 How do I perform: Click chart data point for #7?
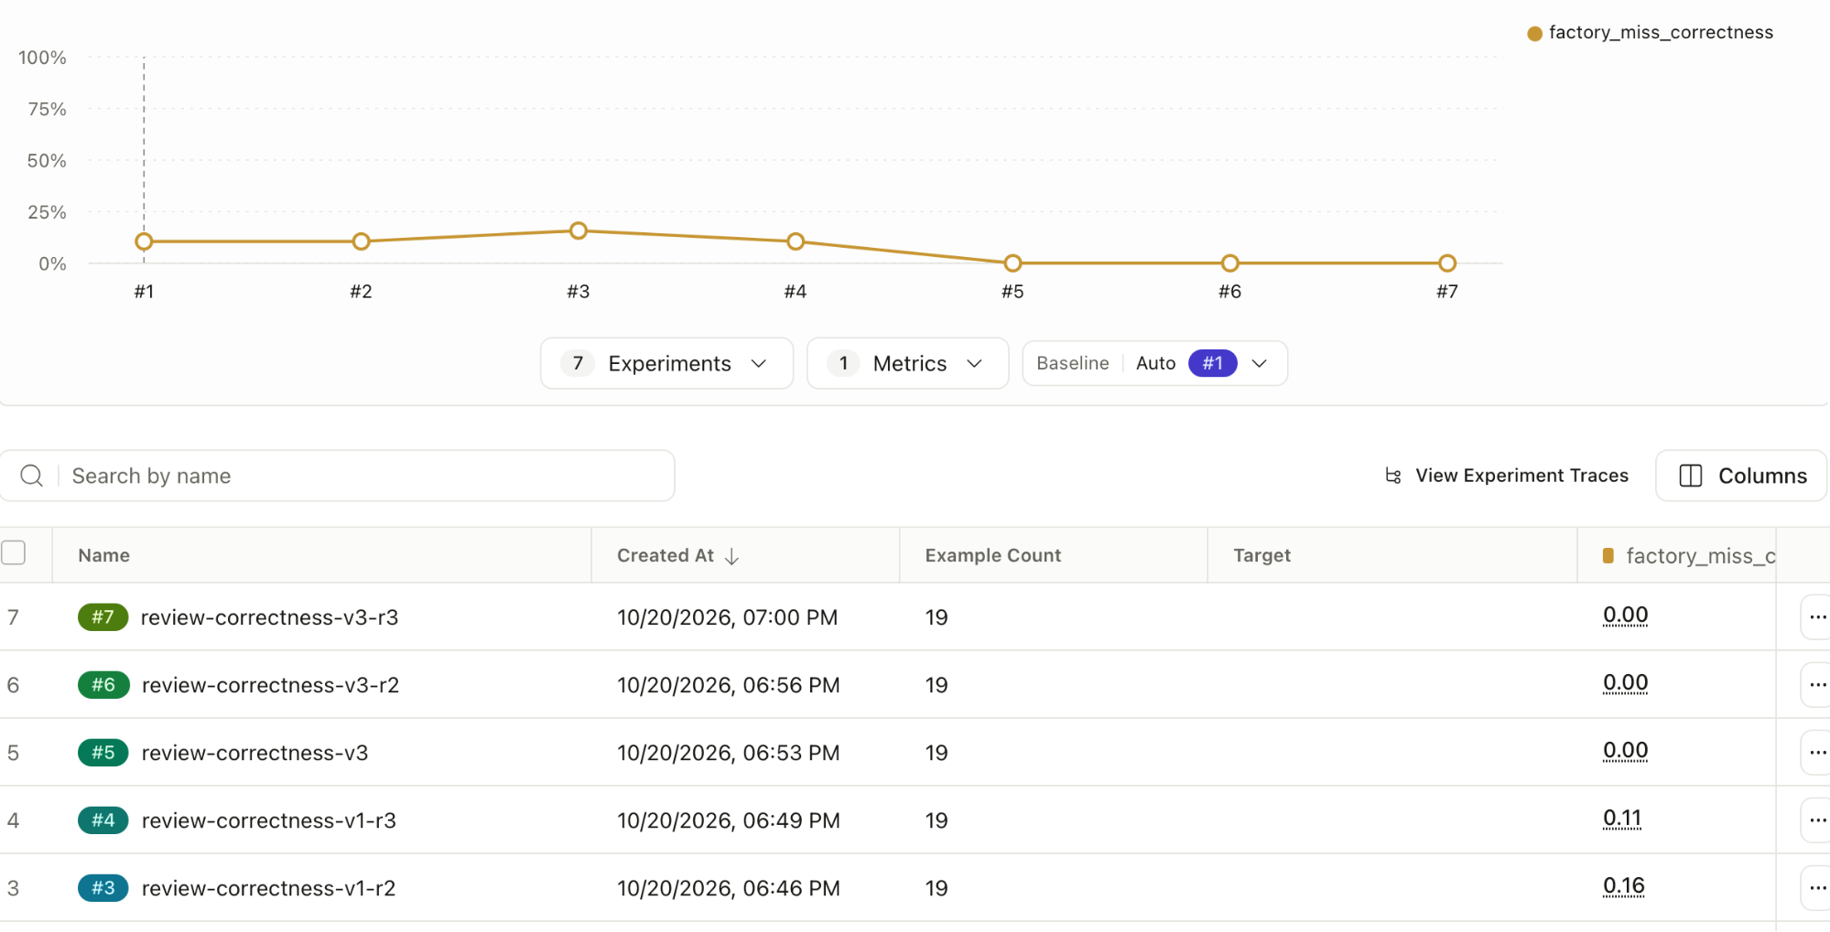pyautogui.click(x=1447, y=263)
